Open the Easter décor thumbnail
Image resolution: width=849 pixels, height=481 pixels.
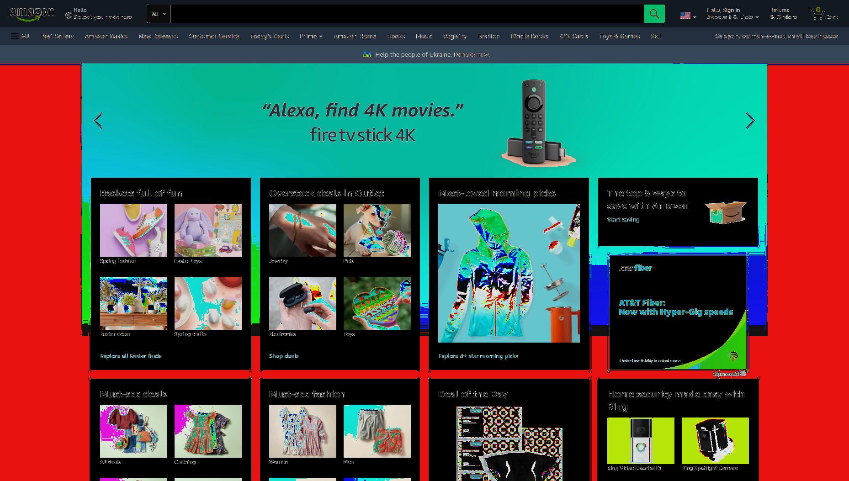pos(133,303)
